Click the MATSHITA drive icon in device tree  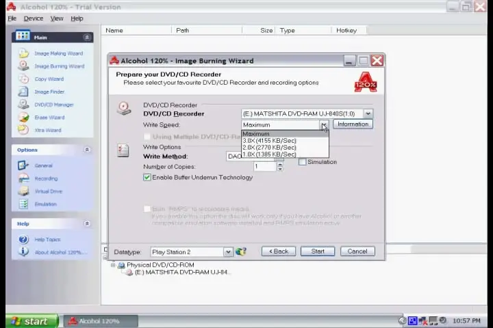point(129,273)
